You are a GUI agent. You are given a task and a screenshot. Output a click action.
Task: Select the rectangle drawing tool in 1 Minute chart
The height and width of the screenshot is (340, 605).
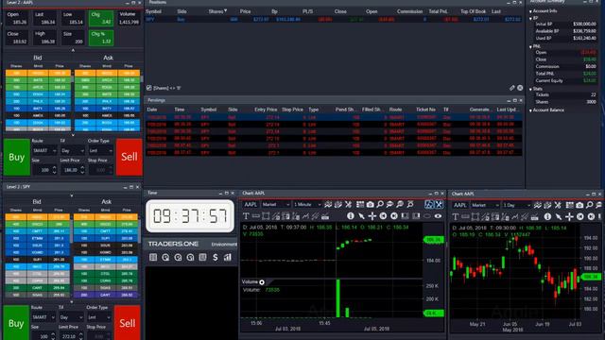point(266,216)
